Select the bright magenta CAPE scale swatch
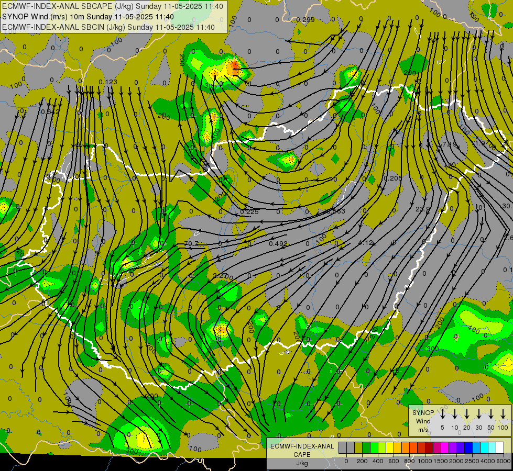Viewport: 513px width, 471px height. coord(445,447)
